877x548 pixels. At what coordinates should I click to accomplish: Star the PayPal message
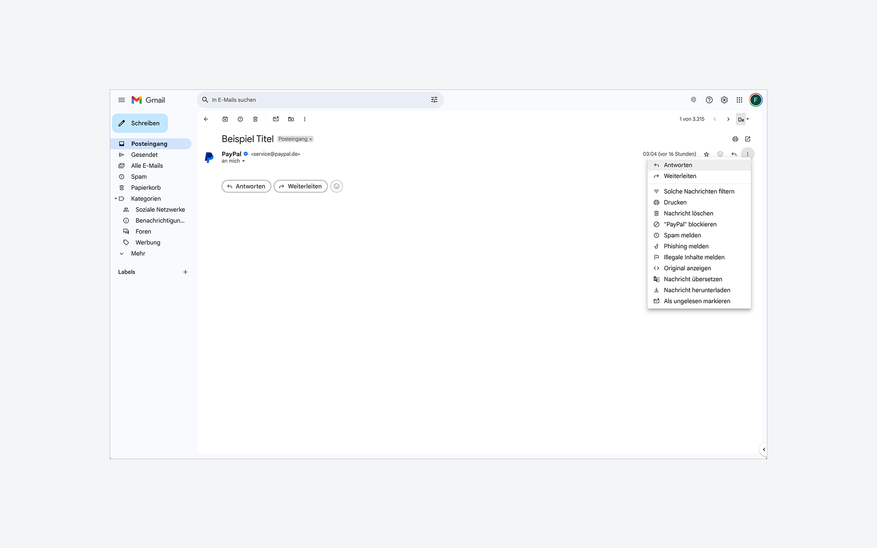coord(707,154)
